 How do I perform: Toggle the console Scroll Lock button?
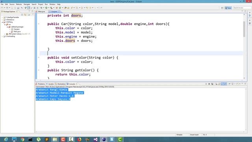pos(219,84)
